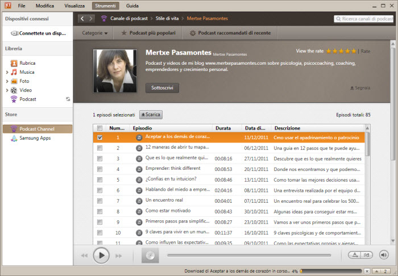Click the Sottoscrivi button
Image resolution: width=398 pixels, height=276 pixels.
(162, 88)
